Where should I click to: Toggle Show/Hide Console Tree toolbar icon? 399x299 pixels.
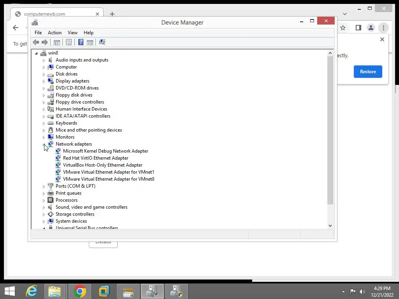57,42
